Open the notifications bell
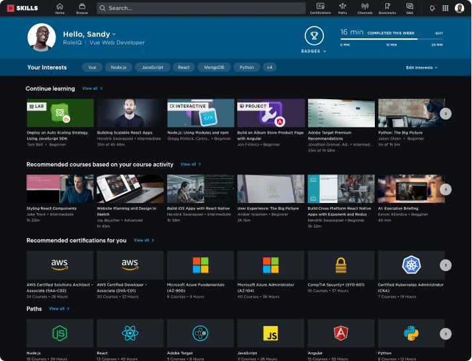Viewport: 472px width, 361px height. tap(432, 8)
